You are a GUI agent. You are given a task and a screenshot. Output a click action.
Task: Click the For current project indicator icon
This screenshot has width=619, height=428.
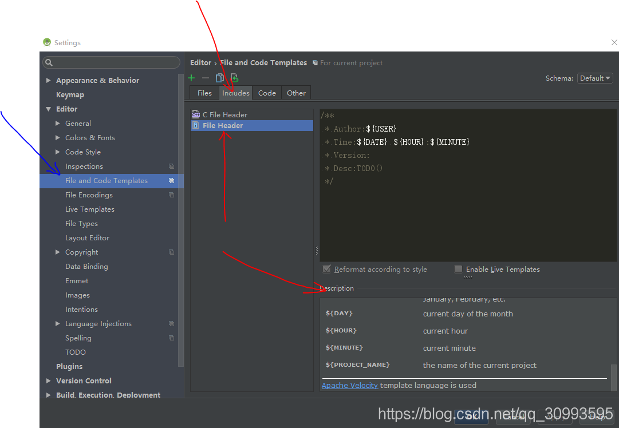point(315,63)
